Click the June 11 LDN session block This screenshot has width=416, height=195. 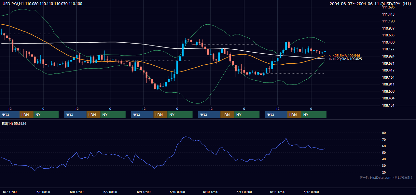coord(295,115)
